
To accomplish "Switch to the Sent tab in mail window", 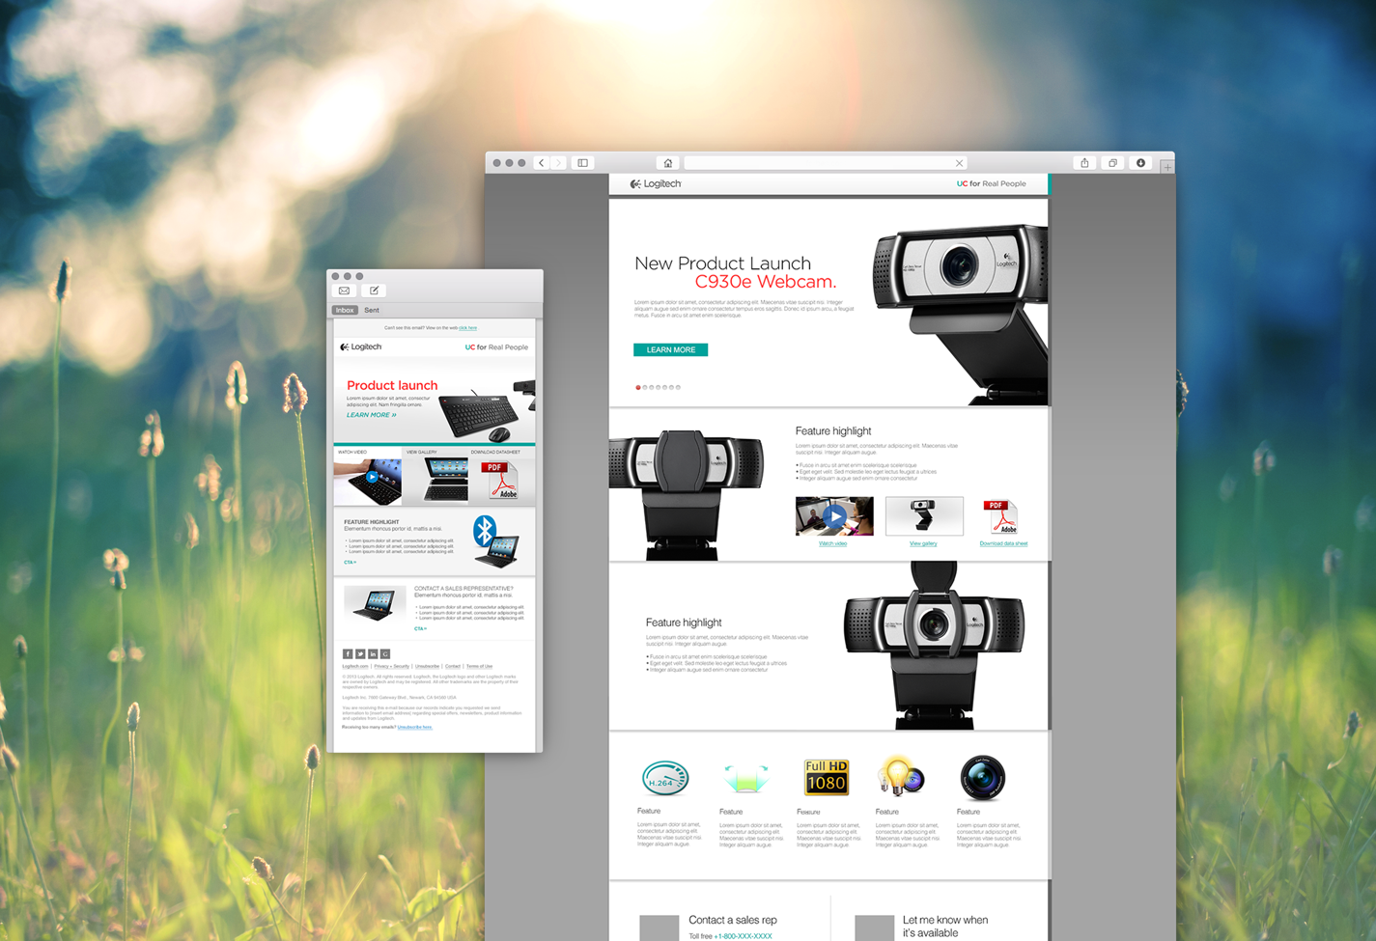I will click(372, 310).
